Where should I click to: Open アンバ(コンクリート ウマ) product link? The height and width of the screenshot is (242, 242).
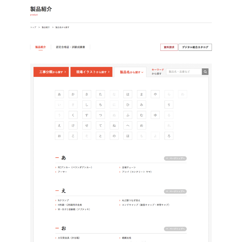137,172
